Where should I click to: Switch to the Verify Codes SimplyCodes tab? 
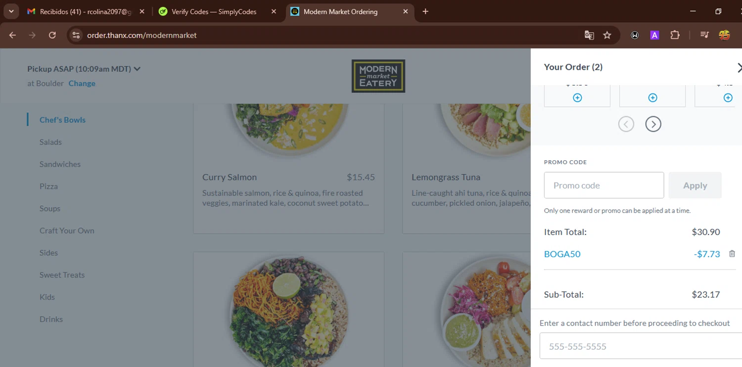point(213,11)
